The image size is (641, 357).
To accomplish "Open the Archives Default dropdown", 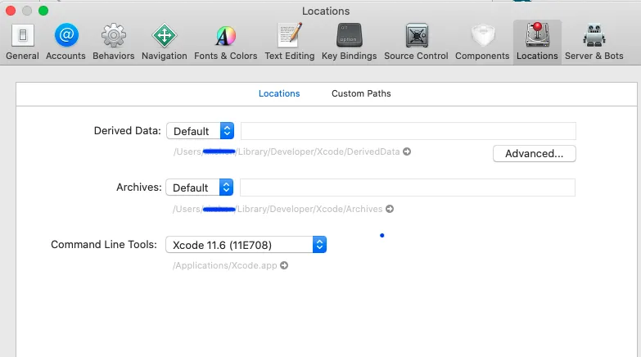I will (200, 188).
